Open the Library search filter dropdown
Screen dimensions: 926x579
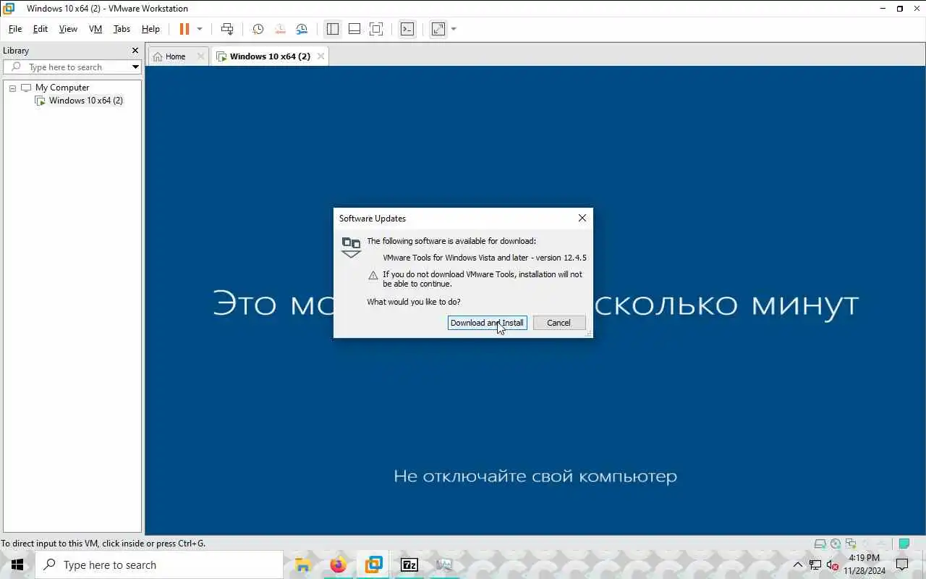click(135, 67)
